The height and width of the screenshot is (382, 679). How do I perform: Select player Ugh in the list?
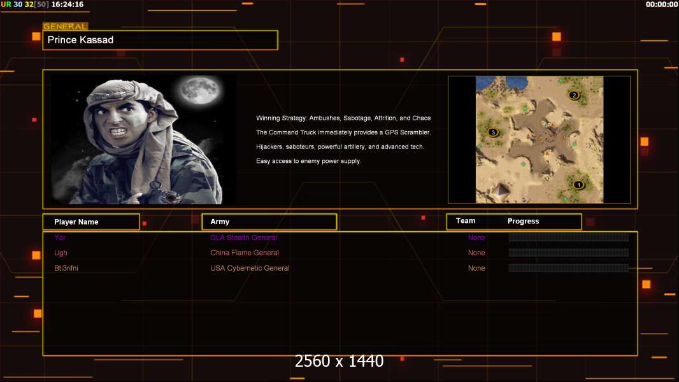[x=61, y=253]
